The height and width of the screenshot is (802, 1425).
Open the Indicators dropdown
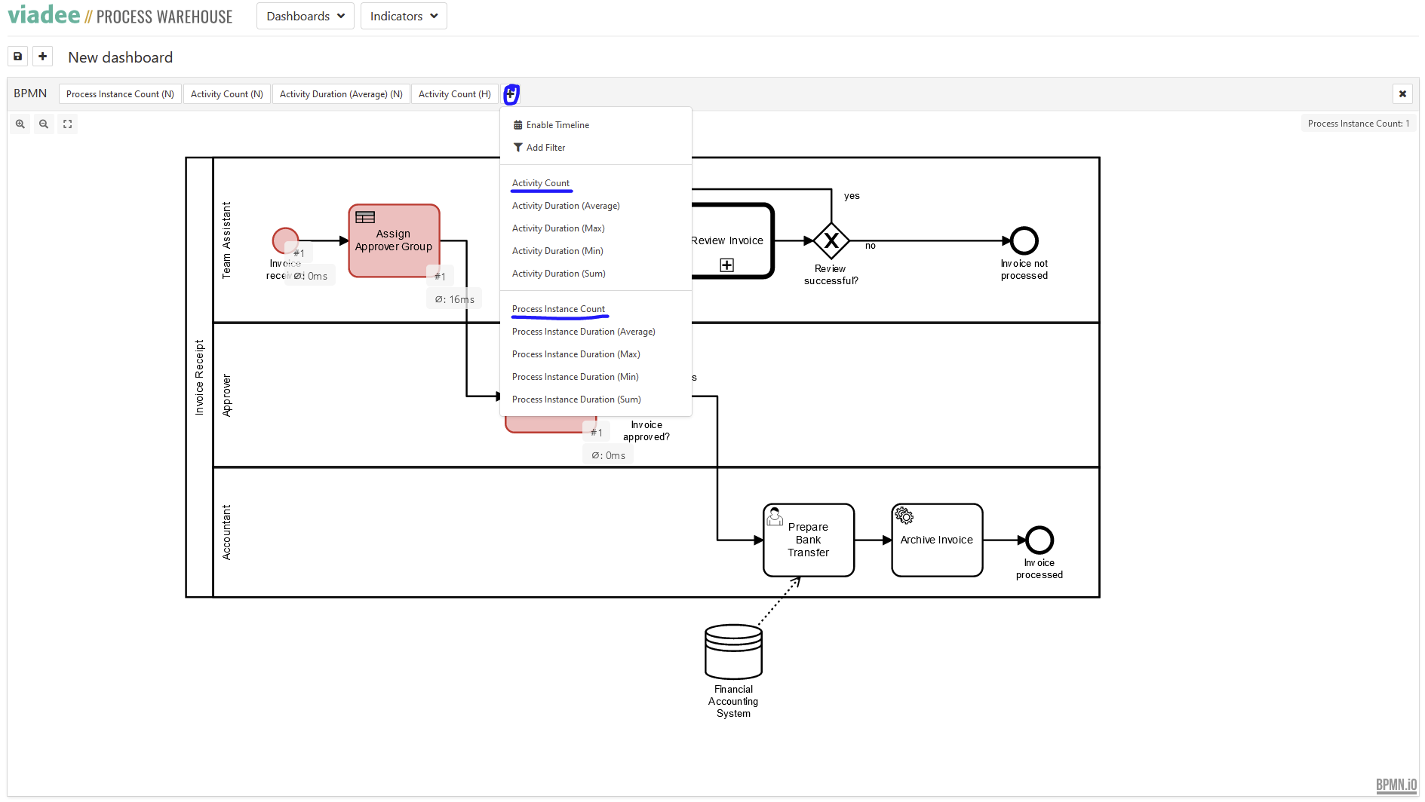click(404, 16)
